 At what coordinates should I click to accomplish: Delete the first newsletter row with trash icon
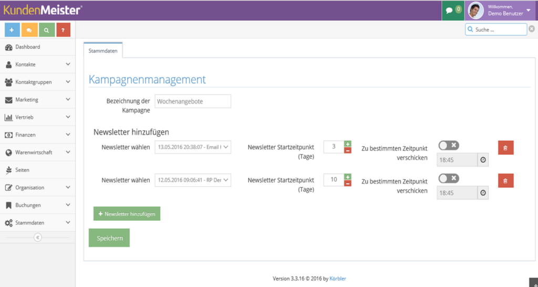coord(506,148)
